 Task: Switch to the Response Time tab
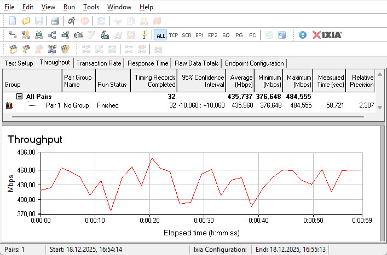point(147,63)
